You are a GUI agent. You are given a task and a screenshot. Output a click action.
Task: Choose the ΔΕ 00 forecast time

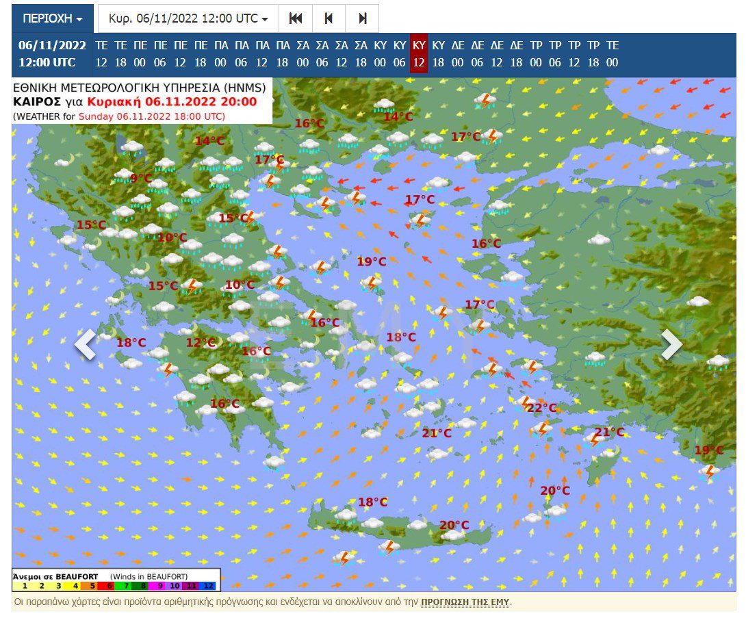click(458, 54)
